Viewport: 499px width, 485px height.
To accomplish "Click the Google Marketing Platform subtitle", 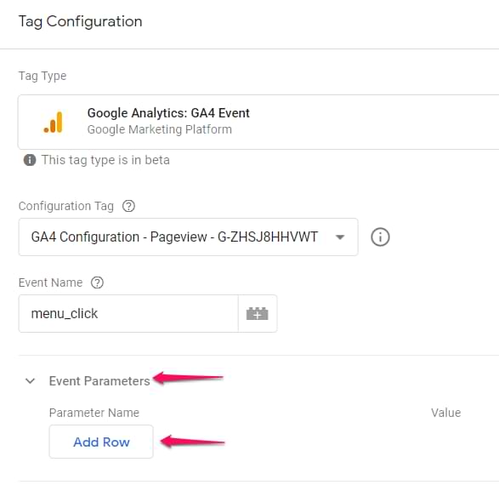I will [160, 129].
